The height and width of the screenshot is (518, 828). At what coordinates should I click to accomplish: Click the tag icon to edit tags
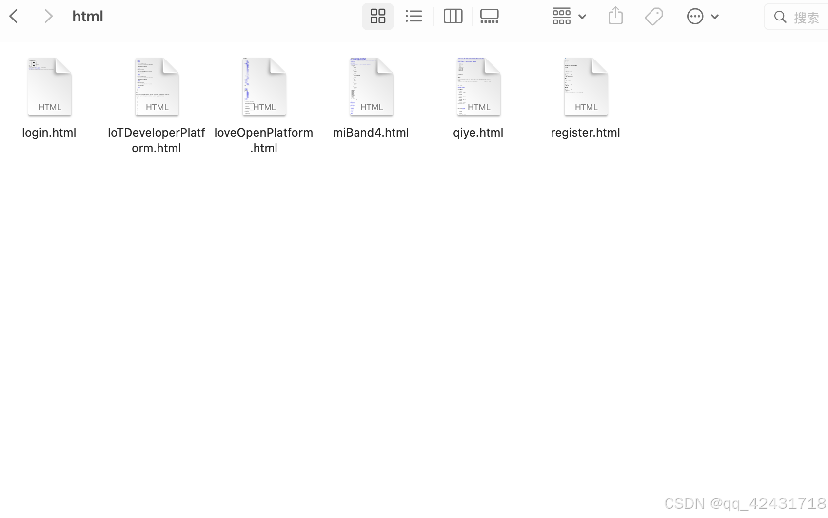click(x=654, y=17)
